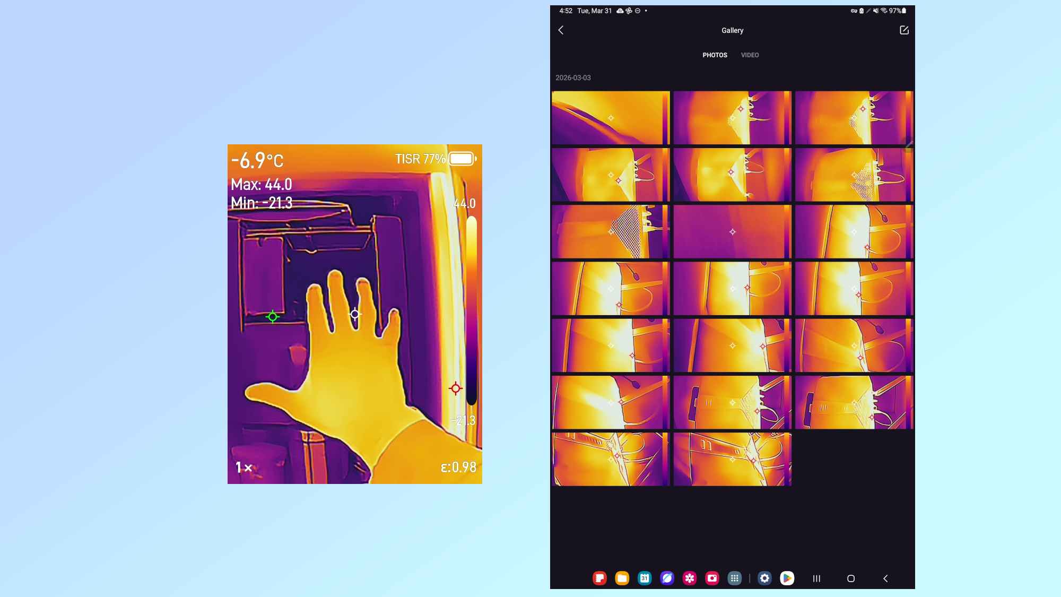Open the Google Play Store
This screenshot has width=1061, height=597.
point(787,578)
